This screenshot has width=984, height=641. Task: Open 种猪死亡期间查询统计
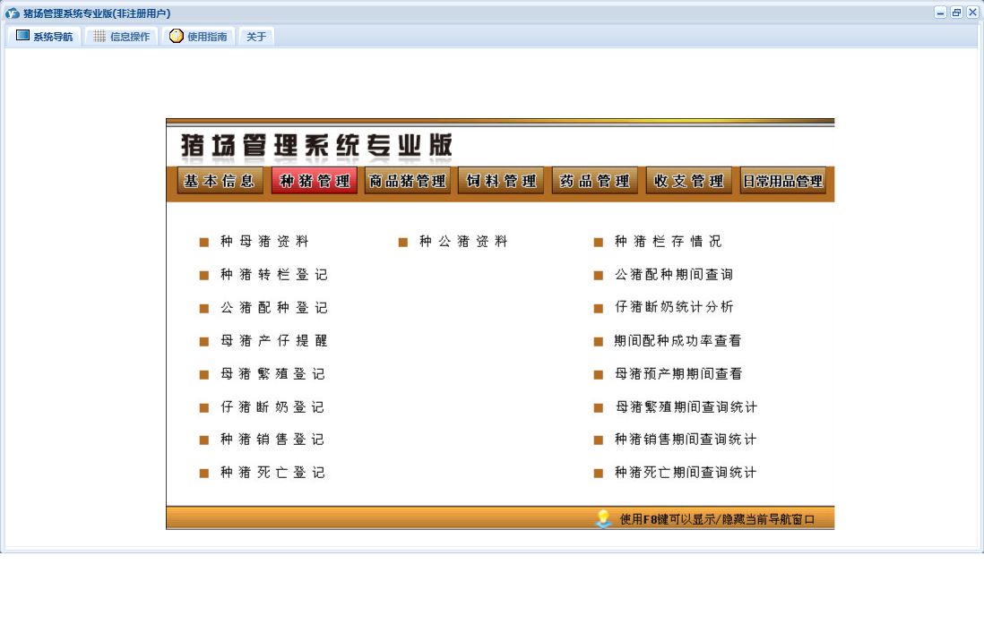pyautogui.click(x=686, y=473)
